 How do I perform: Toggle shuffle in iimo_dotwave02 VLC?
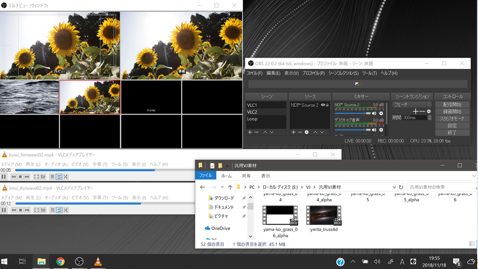click(x=65, y=210)
